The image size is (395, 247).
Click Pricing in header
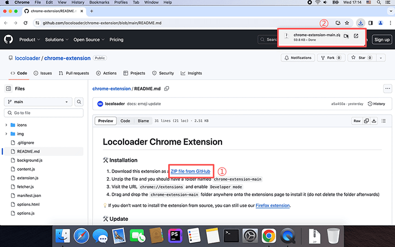(x=117, y=40)
